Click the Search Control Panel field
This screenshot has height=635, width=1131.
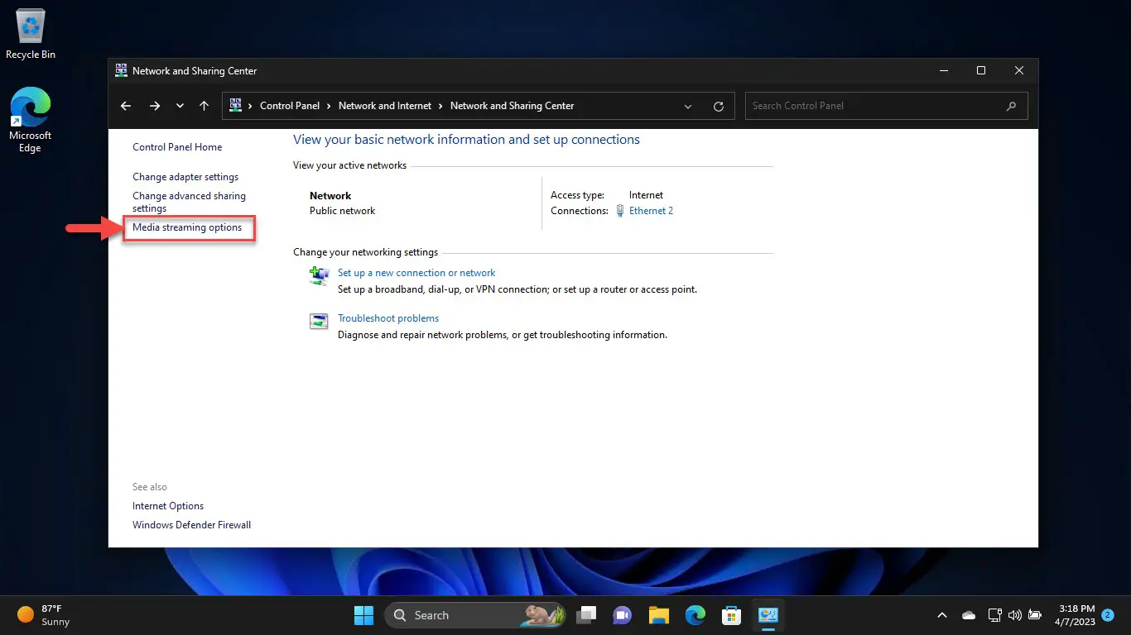pos(887,106)
